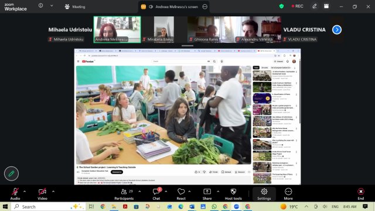Click the YouTube search field
The image size is (375, 211).
click(x=179, y=62)
